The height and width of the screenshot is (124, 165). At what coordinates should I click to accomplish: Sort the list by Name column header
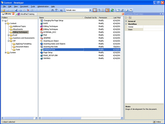(x=61, y=18)
